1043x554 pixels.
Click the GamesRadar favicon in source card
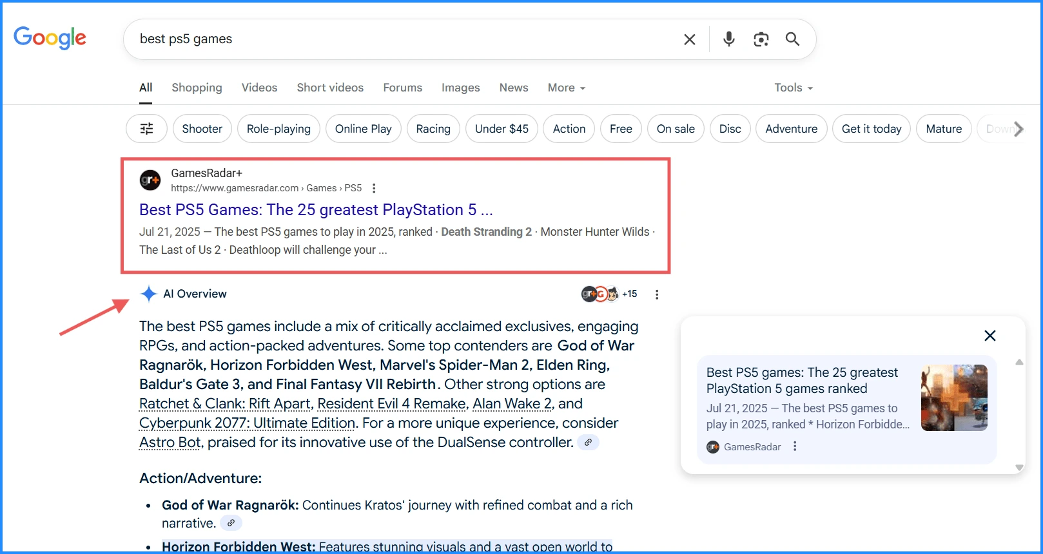coord(713,447)
